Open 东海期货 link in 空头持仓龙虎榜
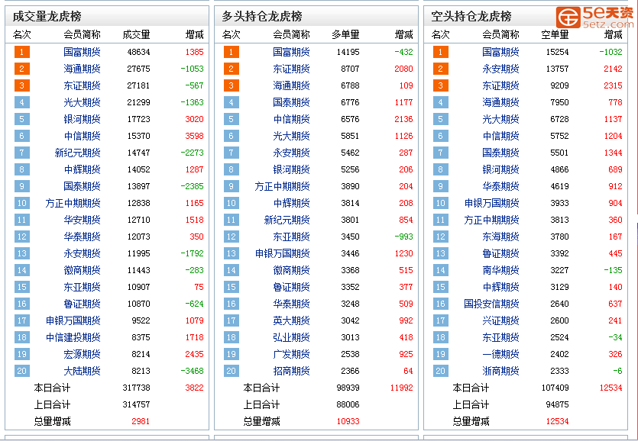The width and height of the screenshot is (638, 441). [501, 237]
